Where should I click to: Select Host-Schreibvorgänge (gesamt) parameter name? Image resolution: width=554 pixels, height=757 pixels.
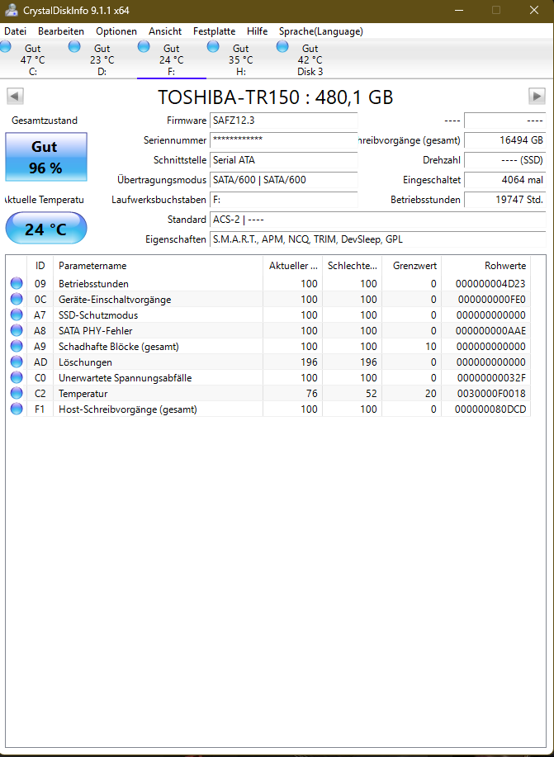coord(128,409)
